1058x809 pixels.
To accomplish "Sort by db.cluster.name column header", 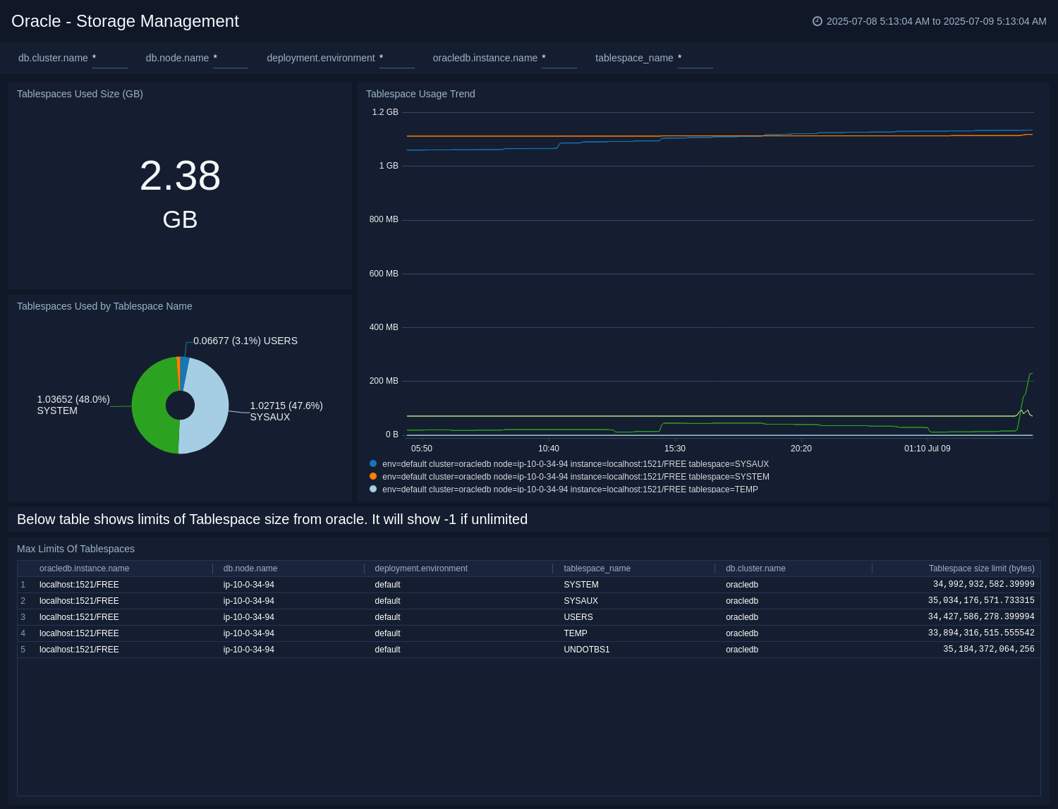I will [x=755, y=568].
